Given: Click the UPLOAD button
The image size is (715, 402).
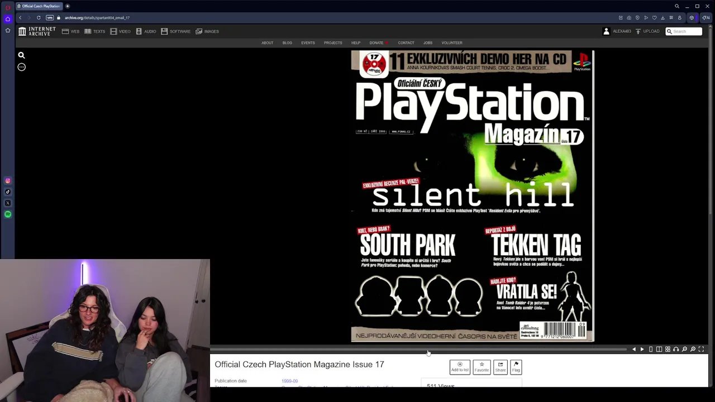Looking at the screenshot, I should 647,31.
